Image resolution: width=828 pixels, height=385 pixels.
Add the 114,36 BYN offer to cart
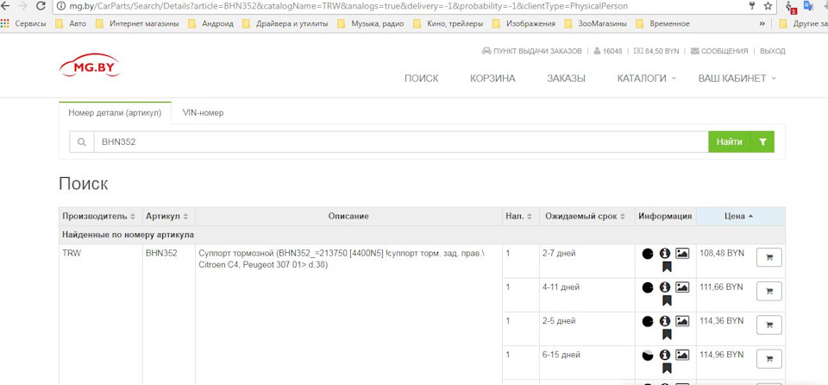point(768,325)
